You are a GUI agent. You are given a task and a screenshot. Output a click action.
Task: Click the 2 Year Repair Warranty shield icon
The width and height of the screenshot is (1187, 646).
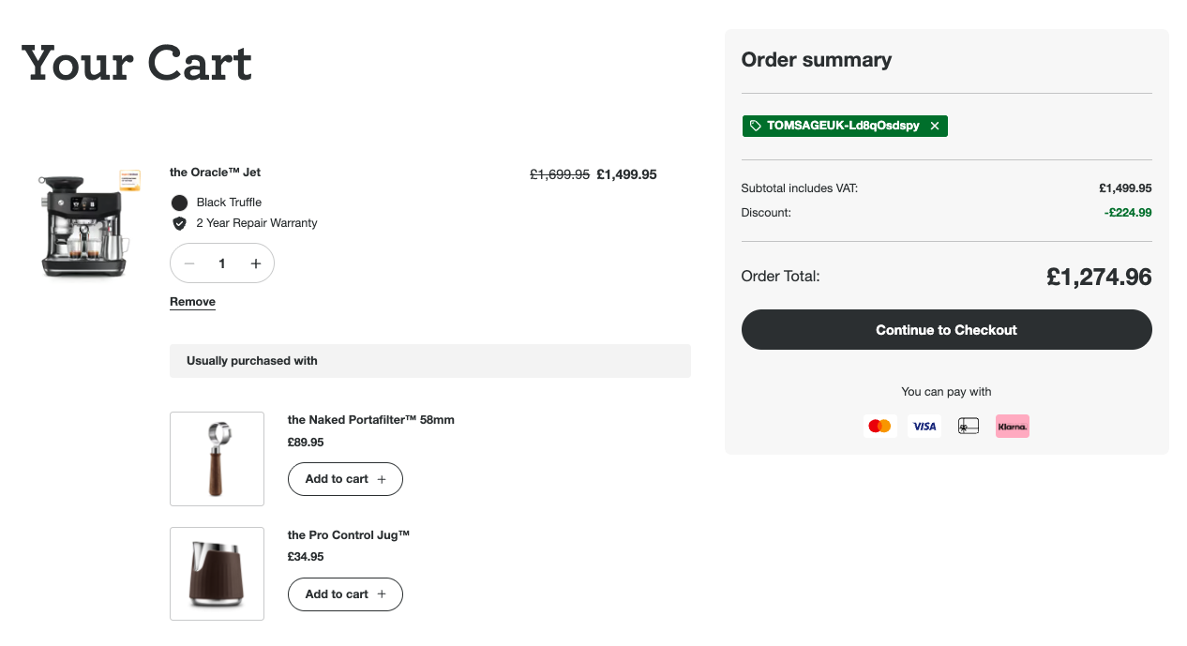tap(179, 223)
